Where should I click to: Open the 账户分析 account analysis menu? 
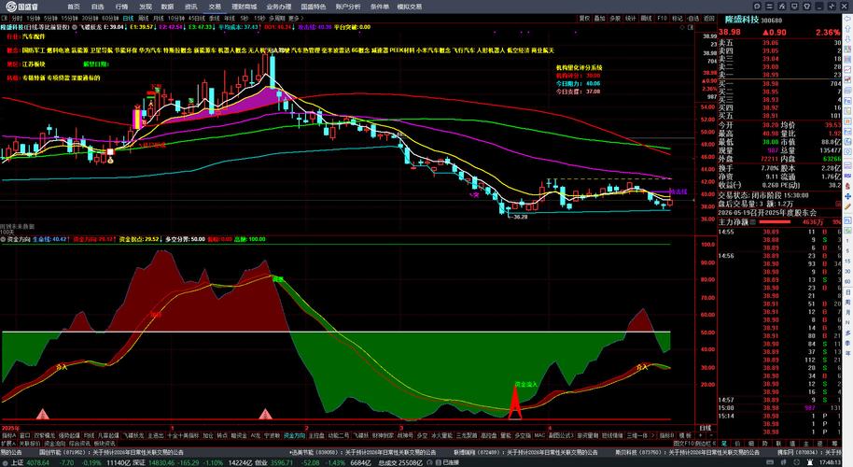(347, 7)
